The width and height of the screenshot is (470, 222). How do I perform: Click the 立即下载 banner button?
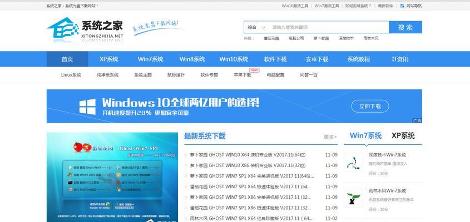click(x=370, y=106)
